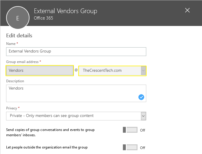
Task: Open the TheCrescentTech.com domain dropdown
Action: click(110, 71)
